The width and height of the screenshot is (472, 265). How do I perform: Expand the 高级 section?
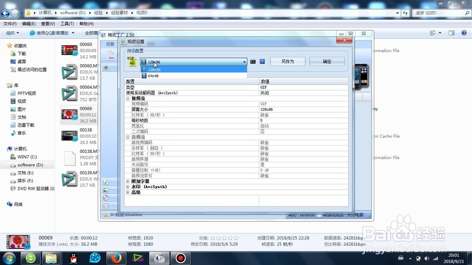127,192
